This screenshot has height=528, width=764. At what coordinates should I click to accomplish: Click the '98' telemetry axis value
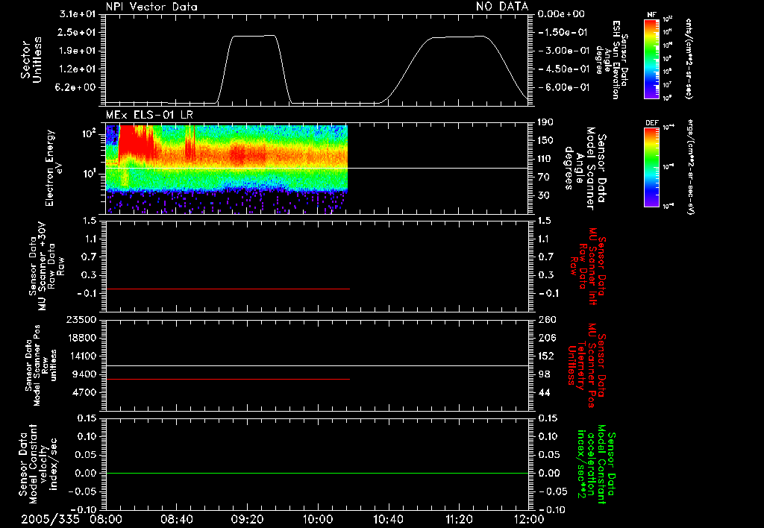point(544,374)
